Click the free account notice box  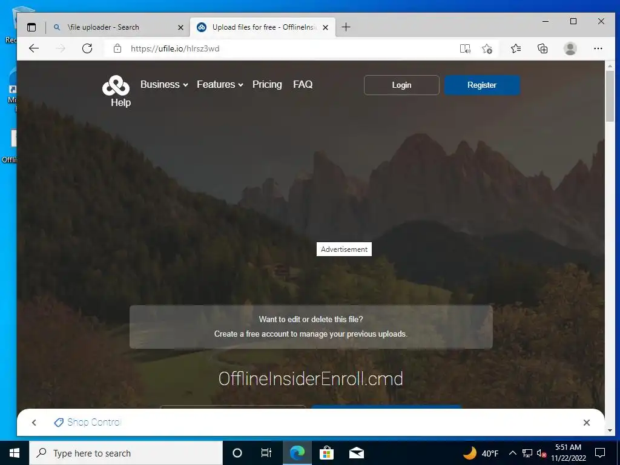coord(311,326)
